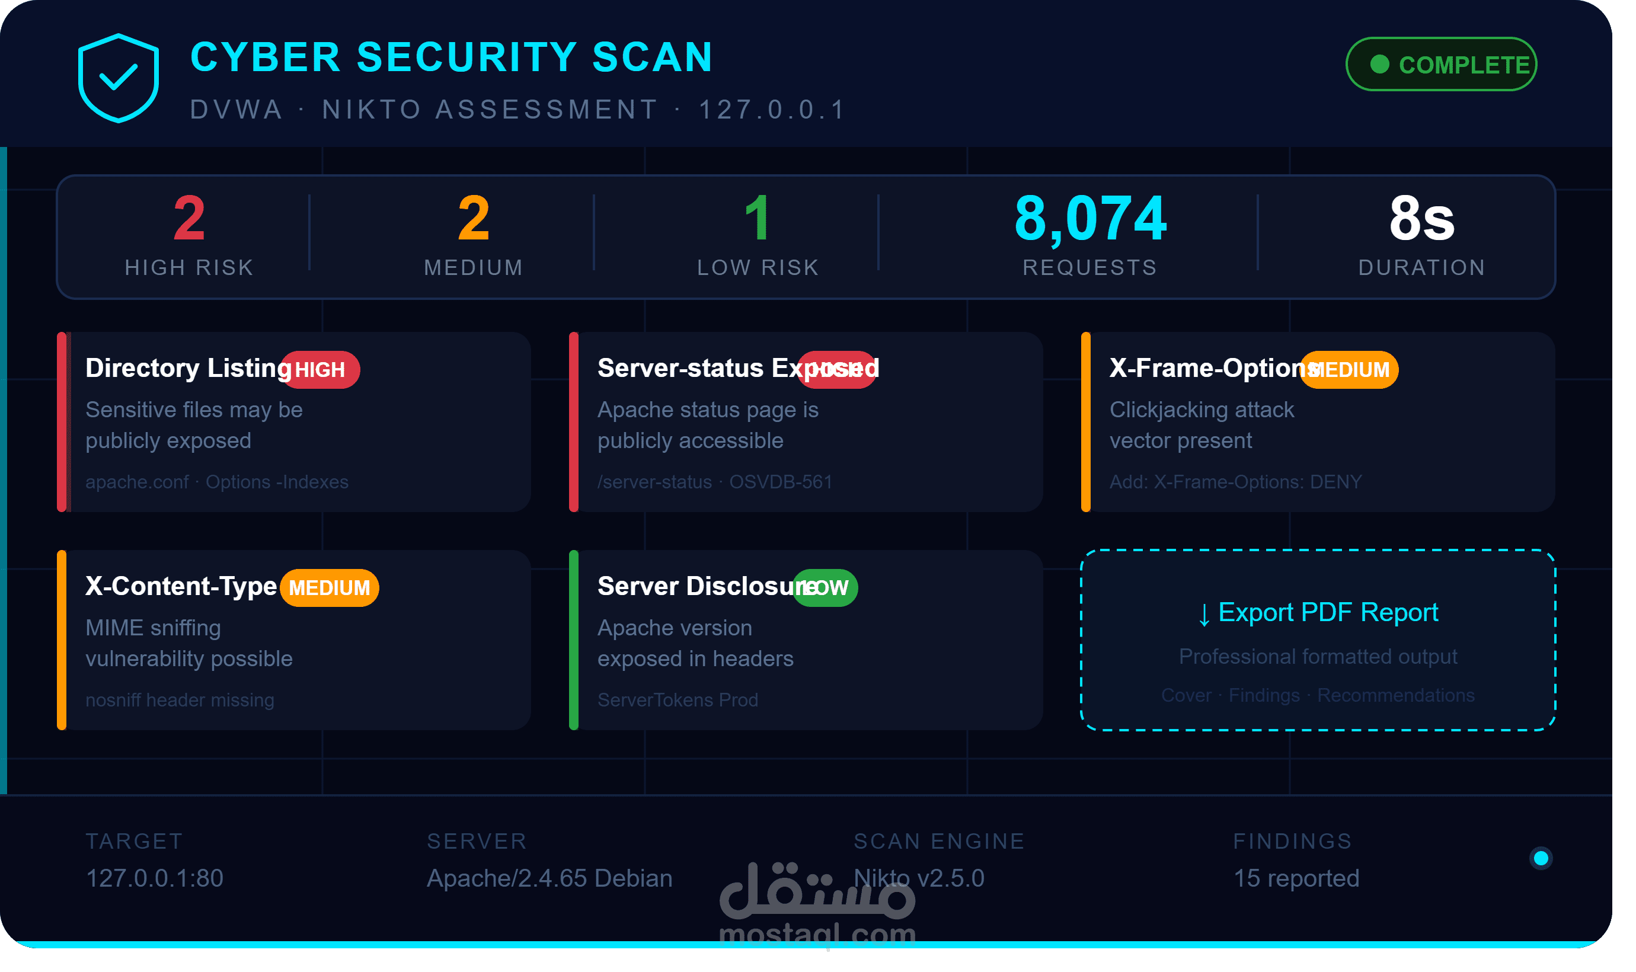This screenshot has height=972, width=1636.
Task: Click the MEDIUM badge on X-Frame-Options
Action: click(x=1349, y=370)
